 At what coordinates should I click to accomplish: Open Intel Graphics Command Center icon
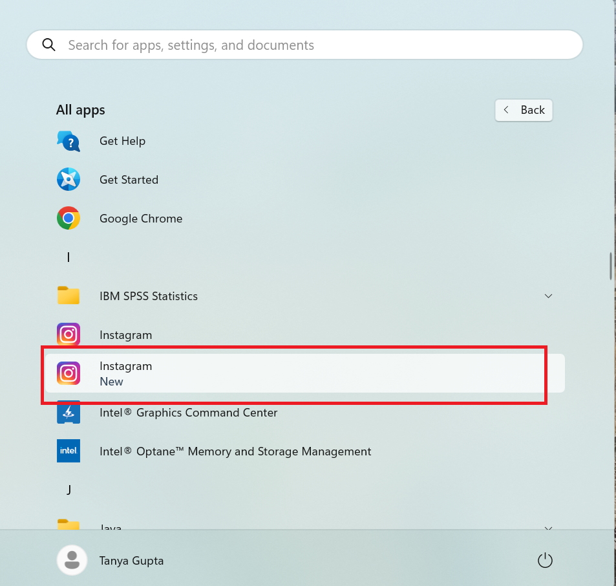[69, 413]
